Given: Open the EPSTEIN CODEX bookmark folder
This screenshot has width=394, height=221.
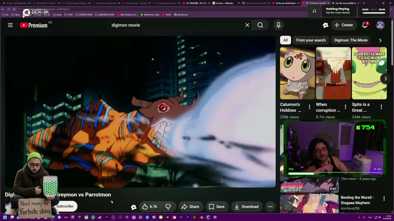Looking at the screenshot, I should (x=84, y=15).
